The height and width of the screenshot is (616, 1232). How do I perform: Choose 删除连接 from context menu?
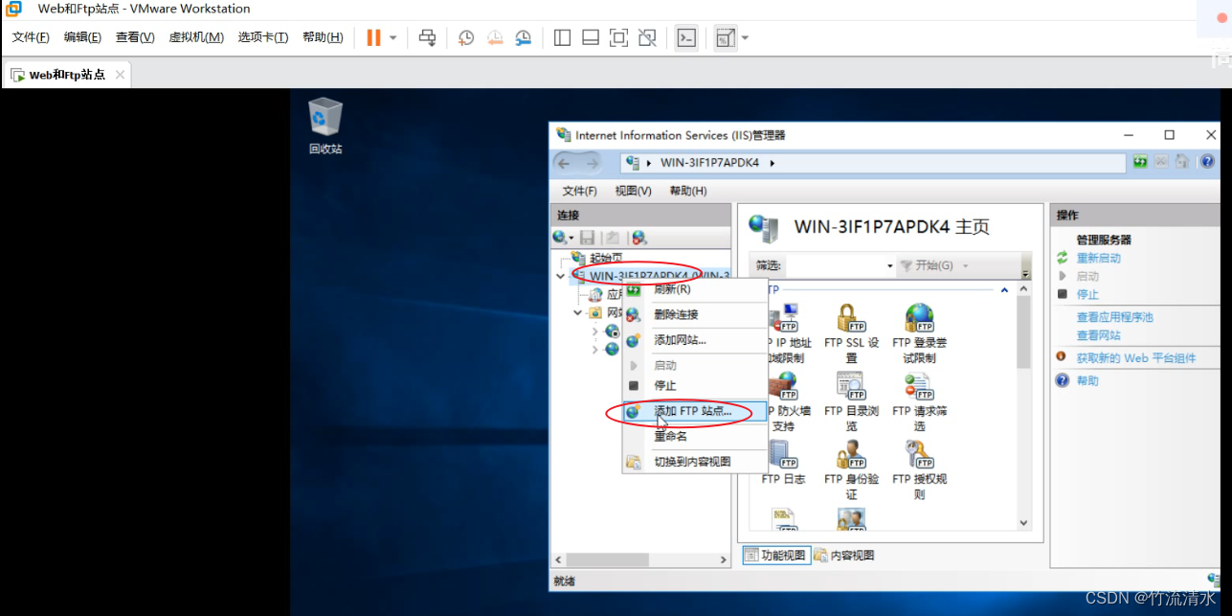pyautogui.click(x=694, y=314)
